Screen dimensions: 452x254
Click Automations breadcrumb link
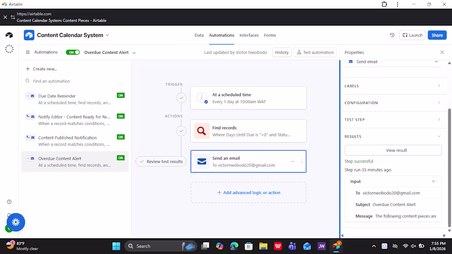tap(46, 52)
